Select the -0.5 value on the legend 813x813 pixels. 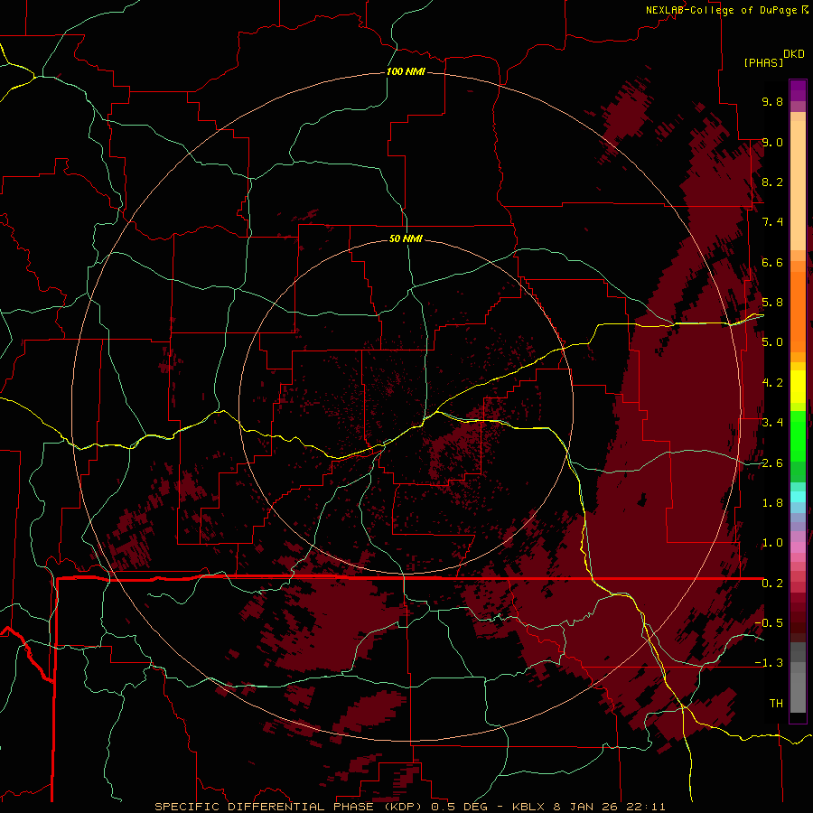coord(769,623)
